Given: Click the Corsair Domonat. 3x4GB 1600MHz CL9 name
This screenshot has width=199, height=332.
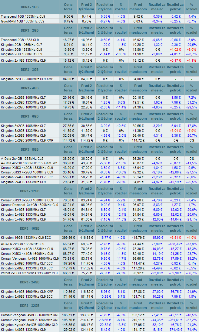Looking at the screenshot, I should 30,205.
